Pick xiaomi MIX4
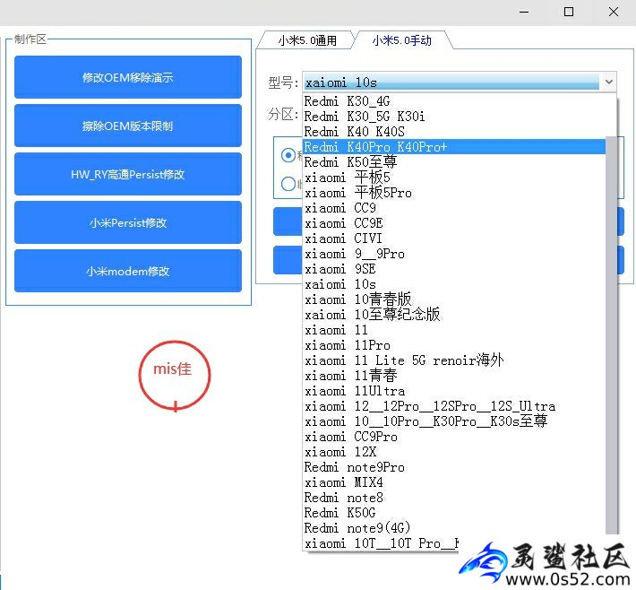636x590 pixels. tap(454, 482)
